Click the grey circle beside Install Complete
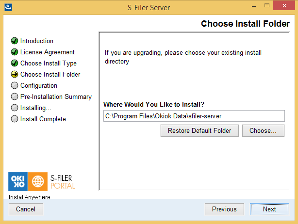The width and height of the screenshot is (298, 224). click(15, 119)
